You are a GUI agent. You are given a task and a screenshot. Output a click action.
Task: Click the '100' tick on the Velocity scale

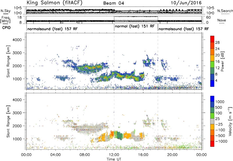tap(219, 113)
